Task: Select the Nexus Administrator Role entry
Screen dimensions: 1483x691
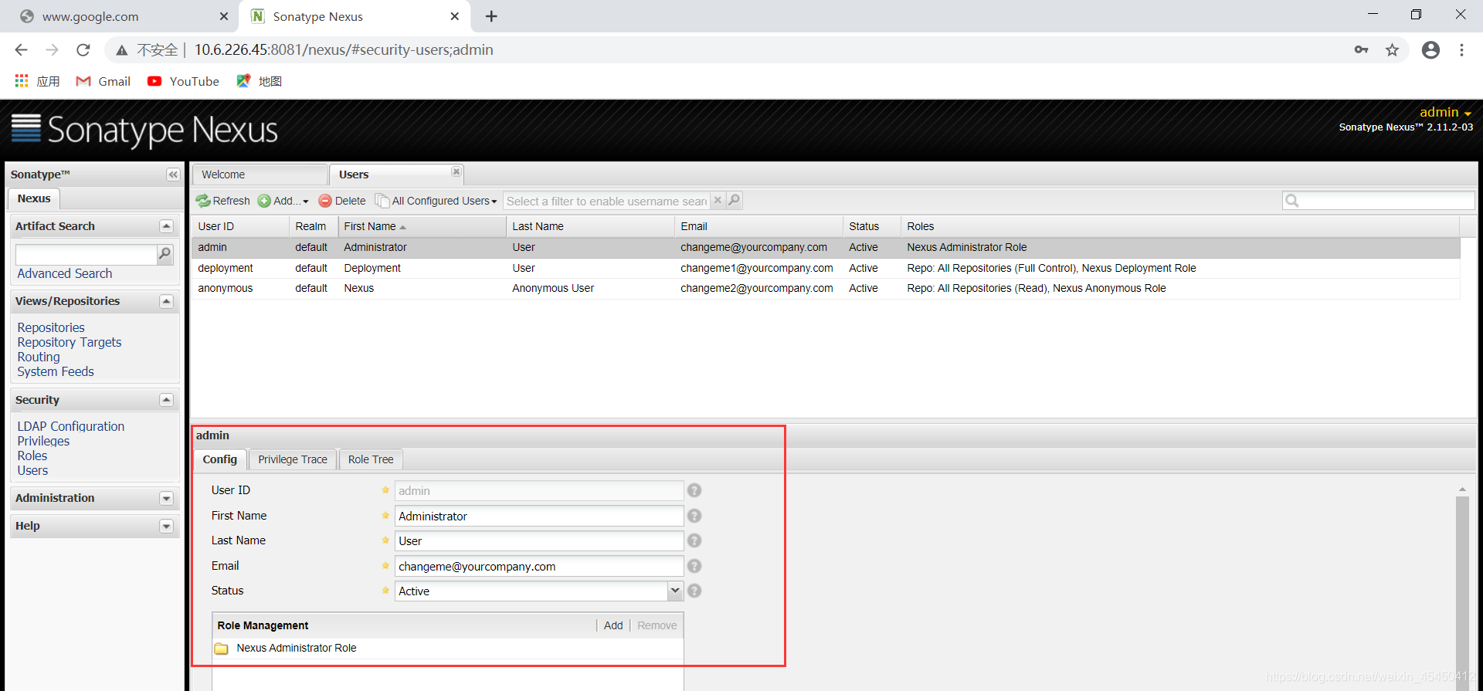Action: [448, 648]
